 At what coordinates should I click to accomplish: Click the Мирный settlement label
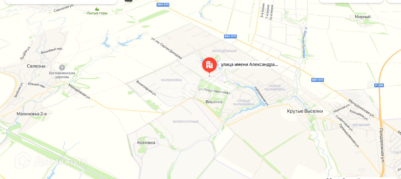pyautogui.click(x=362, y=17)
